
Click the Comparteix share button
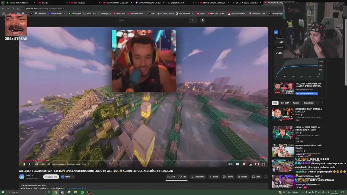pos(198,177)
